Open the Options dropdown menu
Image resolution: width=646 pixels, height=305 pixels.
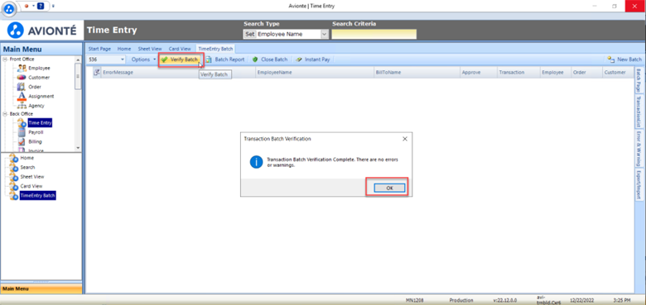point(143,60)
